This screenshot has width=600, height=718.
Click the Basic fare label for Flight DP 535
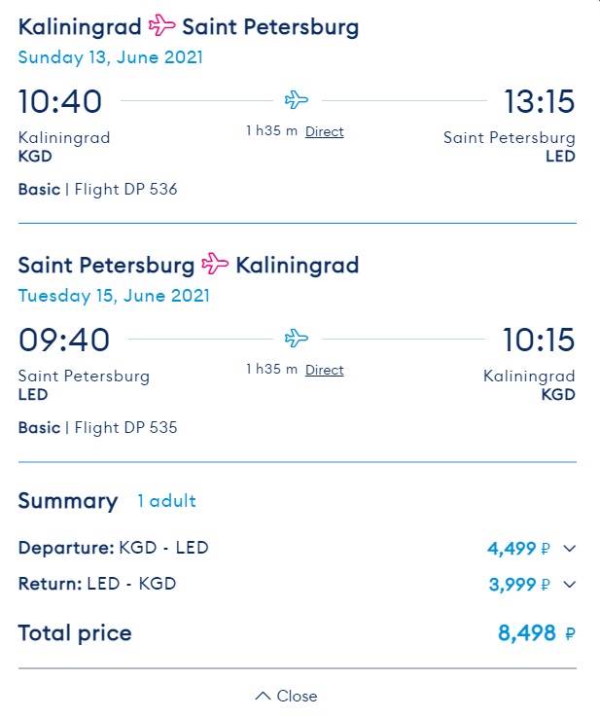click(39, 428)
